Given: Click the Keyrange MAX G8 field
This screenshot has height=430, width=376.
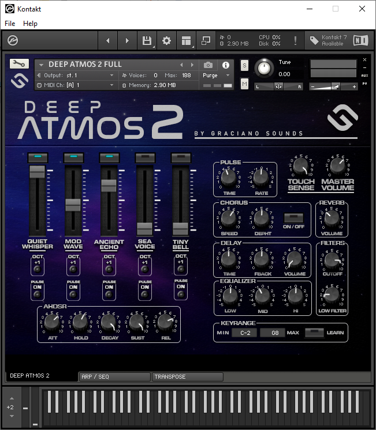Looking at the screenshot, I should tap(273, 333).
